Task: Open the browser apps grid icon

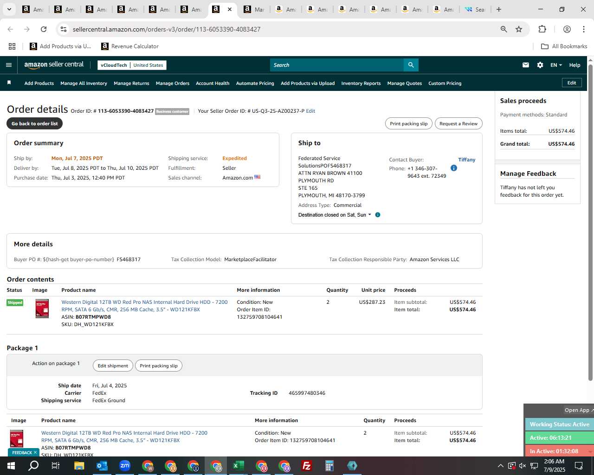Action: 12,46
